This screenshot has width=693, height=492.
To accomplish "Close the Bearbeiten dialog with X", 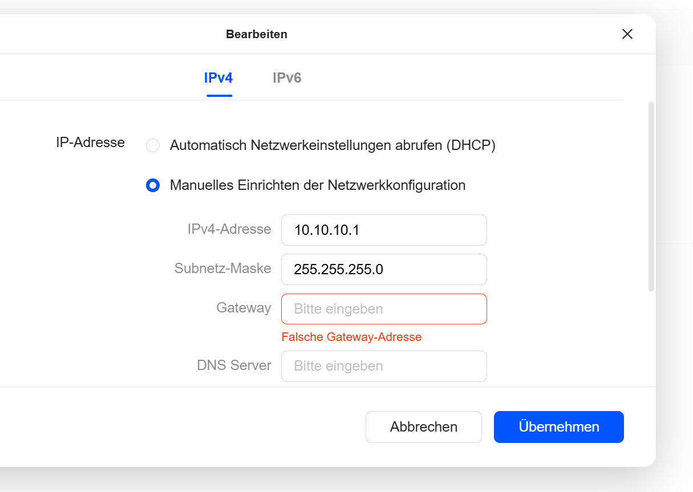I will 627,34.
